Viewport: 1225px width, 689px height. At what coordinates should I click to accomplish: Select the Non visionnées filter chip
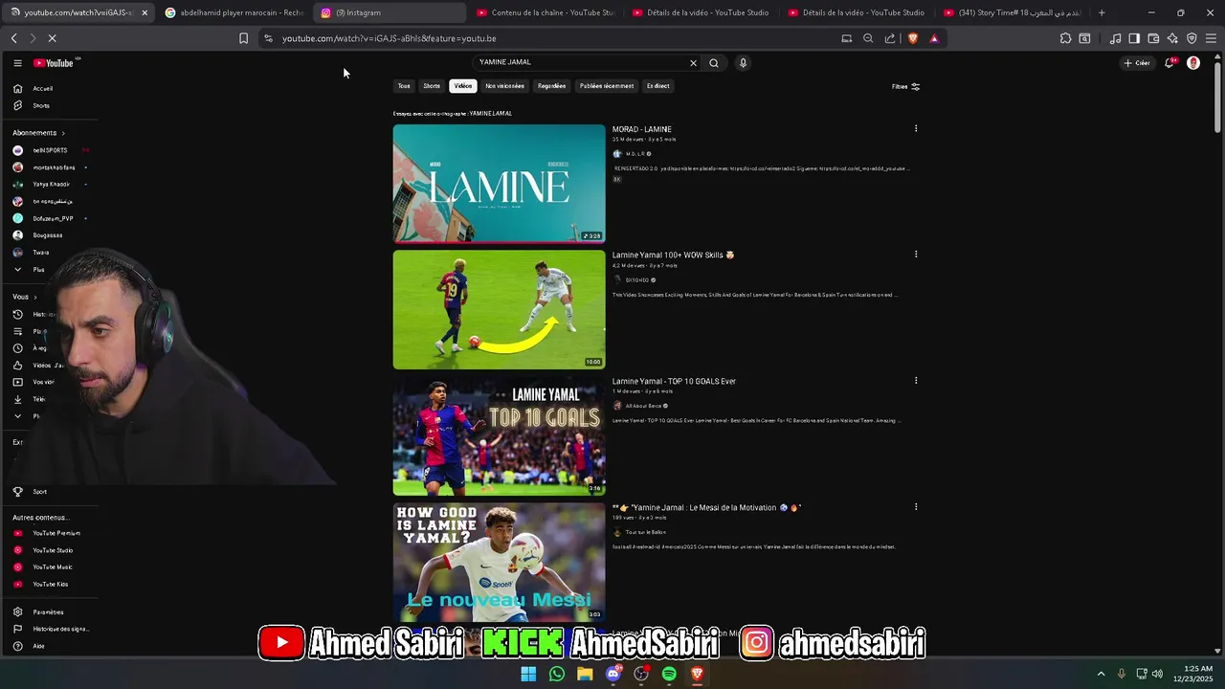point(504,86)
